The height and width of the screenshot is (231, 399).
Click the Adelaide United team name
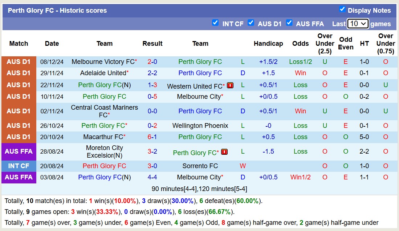click(102, 73)
